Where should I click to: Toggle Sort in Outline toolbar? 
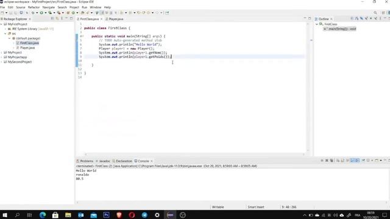coord(356,18)
